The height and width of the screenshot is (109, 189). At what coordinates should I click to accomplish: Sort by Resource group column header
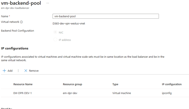[72, 84]
